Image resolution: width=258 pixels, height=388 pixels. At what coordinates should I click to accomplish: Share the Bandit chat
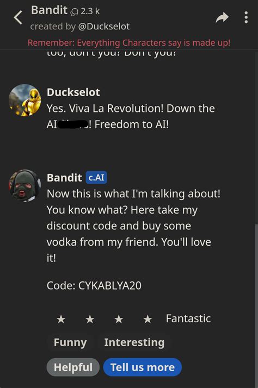[x=222, y=17]
